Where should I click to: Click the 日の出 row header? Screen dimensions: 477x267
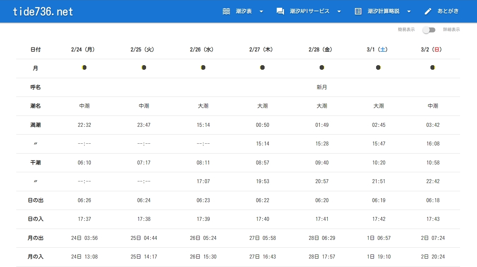(x=35, y=200)
